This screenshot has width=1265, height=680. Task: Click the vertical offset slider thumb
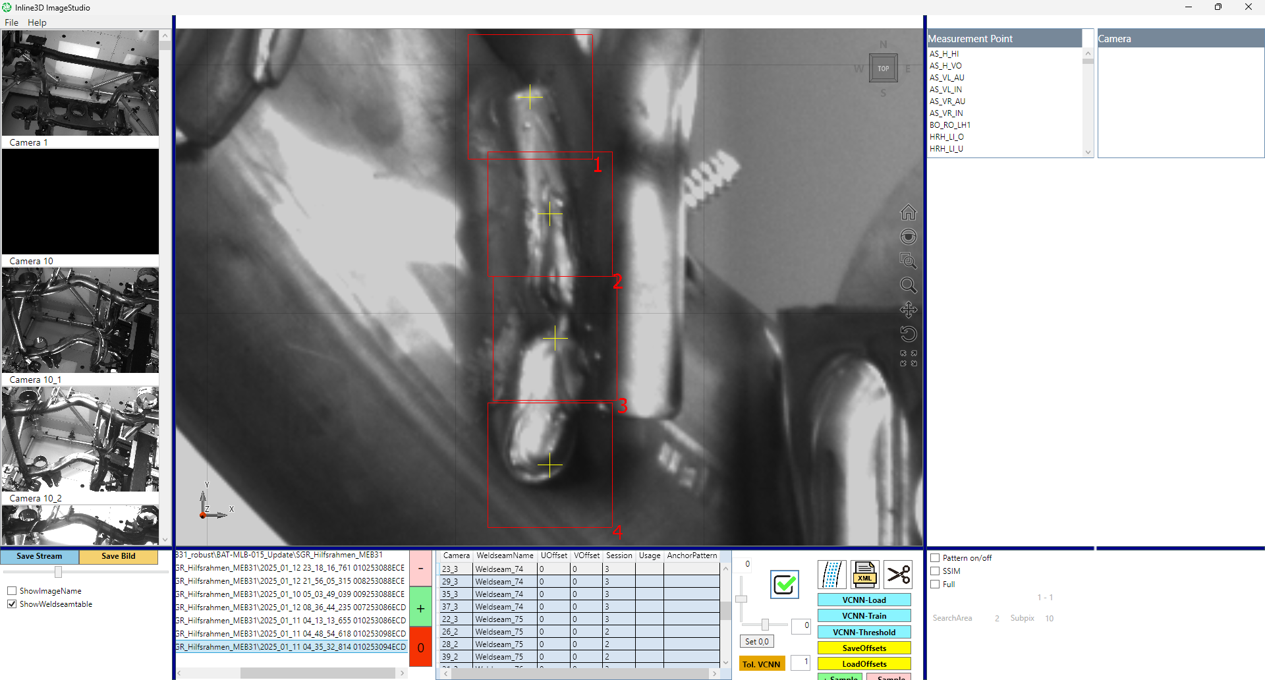coord(741,599)
